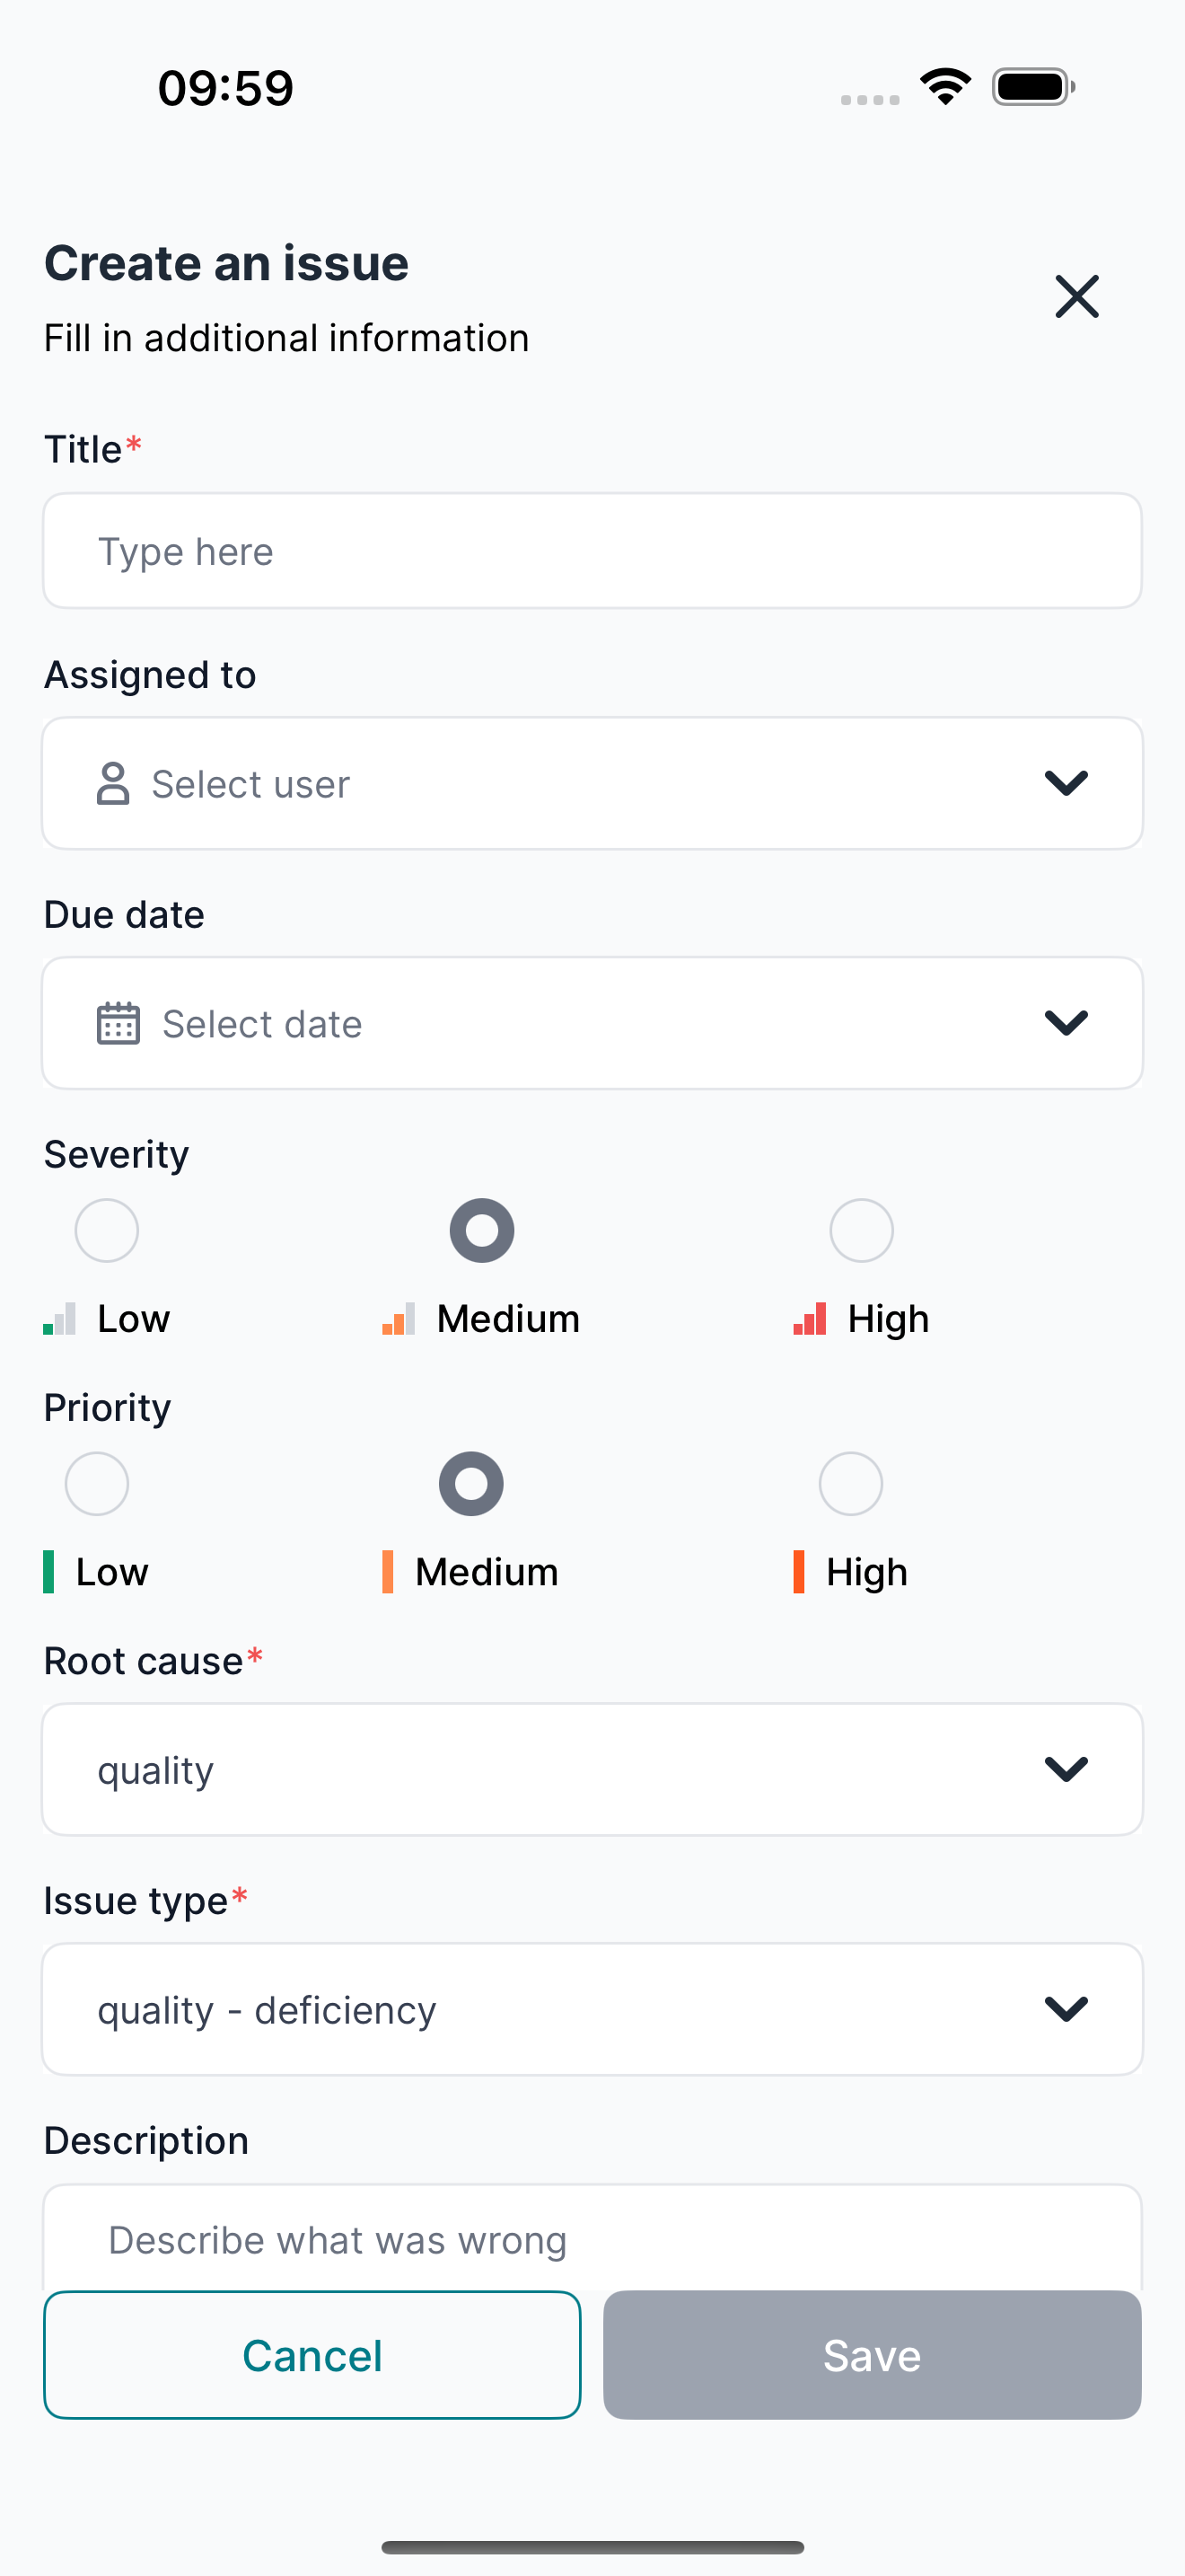This screenshot has height=2576, width=1185.
Task: Open the Root cause dropdown
Action: point(592,1769)
